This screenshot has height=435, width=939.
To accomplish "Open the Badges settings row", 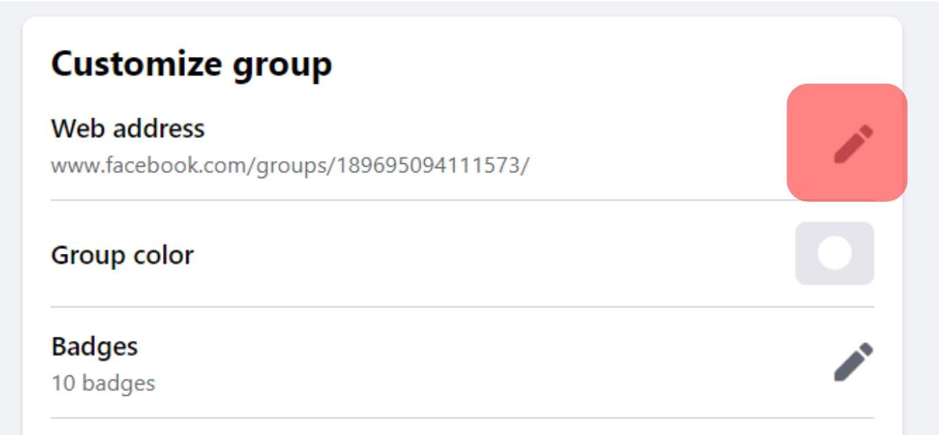I will click(x=463, y=363).
